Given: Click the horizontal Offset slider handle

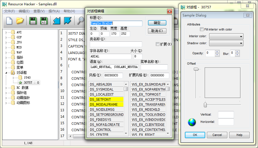Looking at the screenshot, I should [205, 105].
